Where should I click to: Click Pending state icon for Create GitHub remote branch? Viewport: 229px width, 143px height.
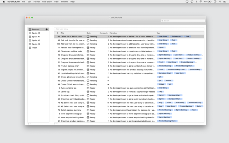point(88,81)
